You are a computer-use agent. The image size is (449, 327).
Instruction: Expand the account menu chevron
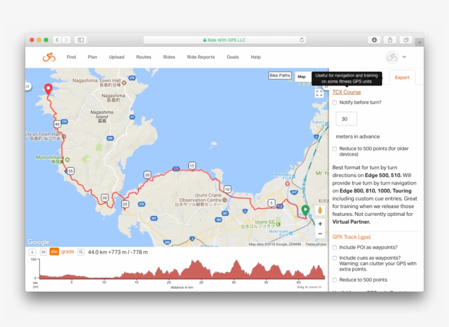[x=404, y=57]
